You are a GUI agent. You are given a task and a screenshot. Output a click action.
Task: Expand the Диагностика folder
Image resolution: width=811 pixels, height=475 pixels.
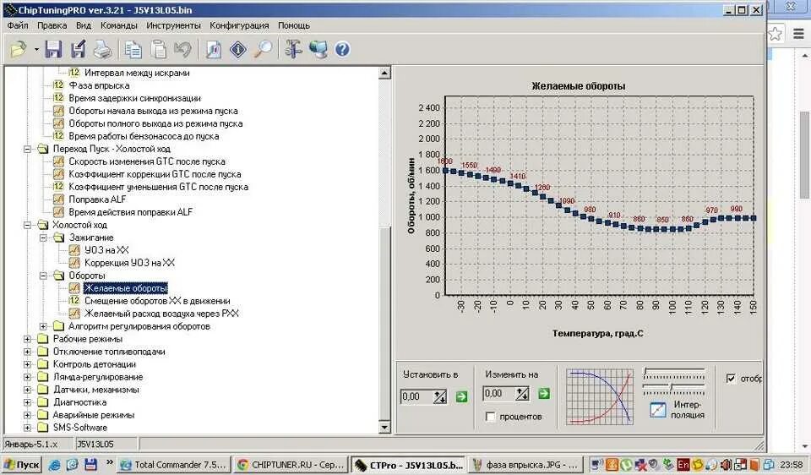pos(27,402)
